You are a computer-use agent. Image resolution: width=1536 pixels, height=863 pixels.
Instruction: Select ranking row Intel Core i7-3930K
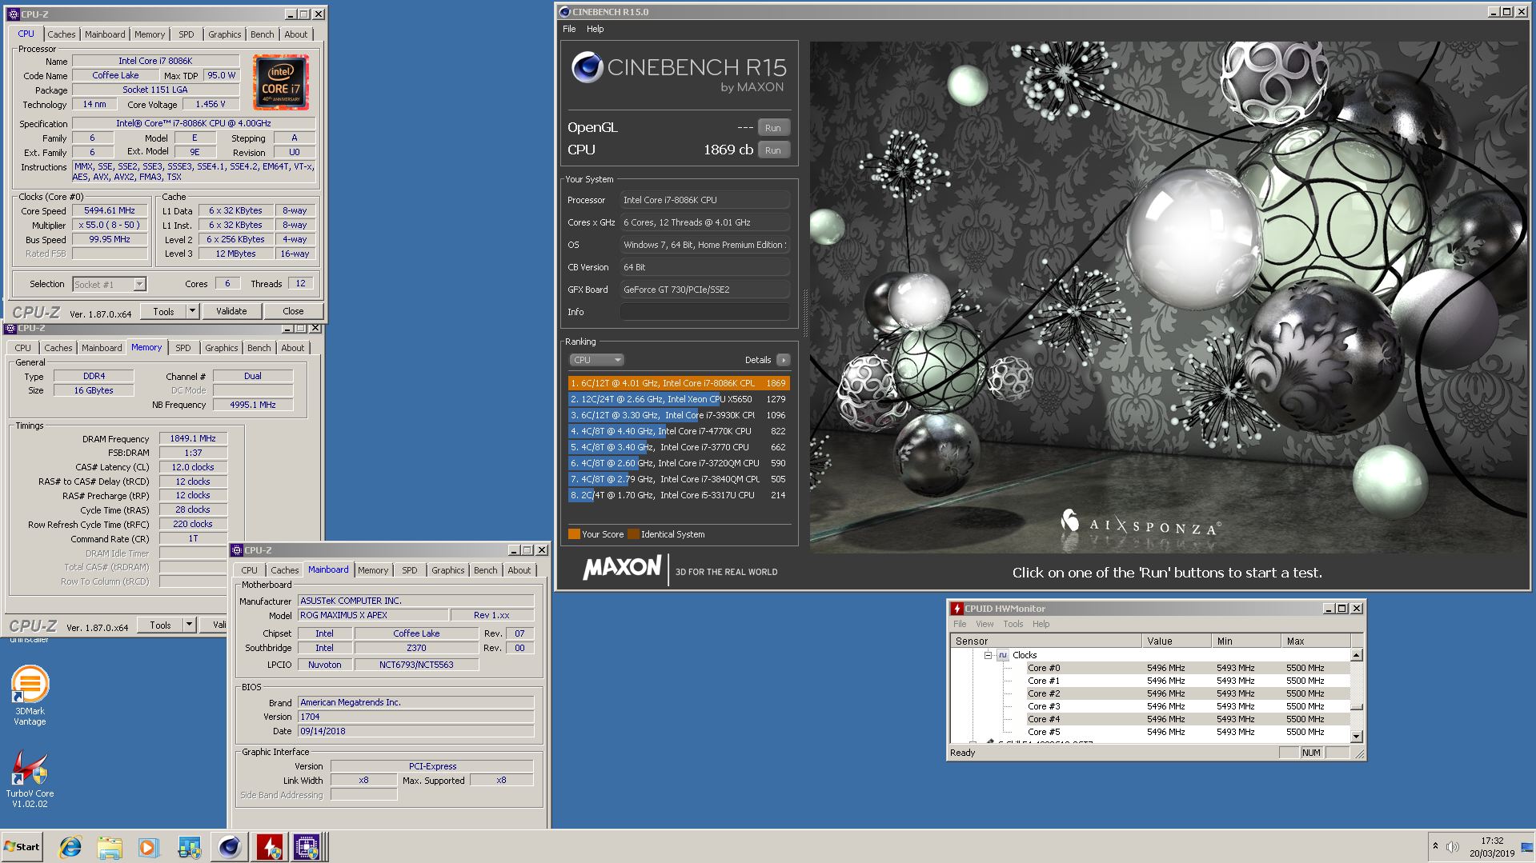point(679,415)
